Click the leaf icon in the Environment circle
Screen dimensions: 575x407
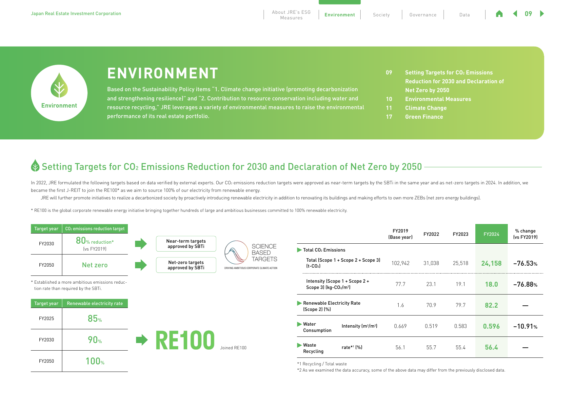pos(59,85)
